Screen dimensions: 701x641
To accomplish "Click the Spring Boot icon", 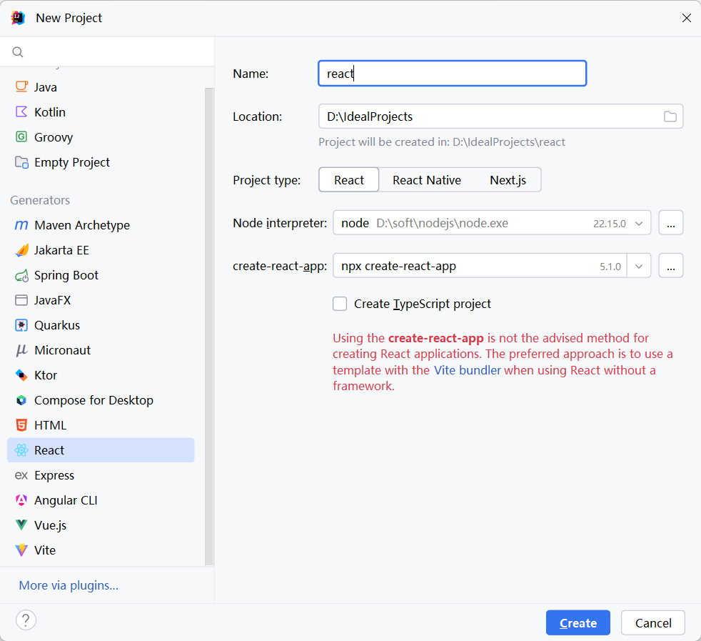I will 21,275.
